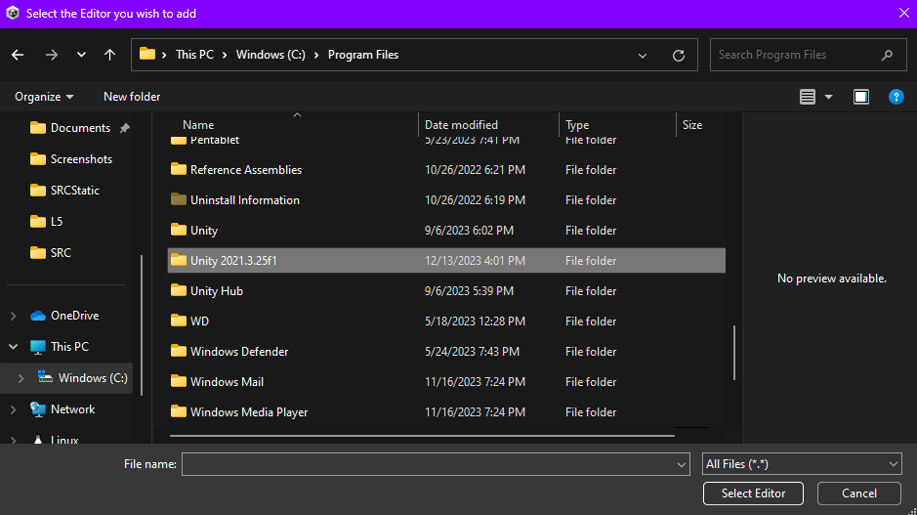The height and width of the screenshot is (515, 917).
Task: Select This PC in address breadcrumb
Action: pos(194,55)
